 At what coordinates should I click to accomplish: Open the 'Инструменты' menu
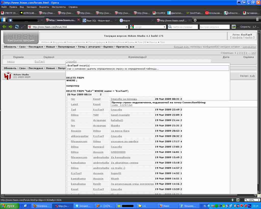(59, 7)
